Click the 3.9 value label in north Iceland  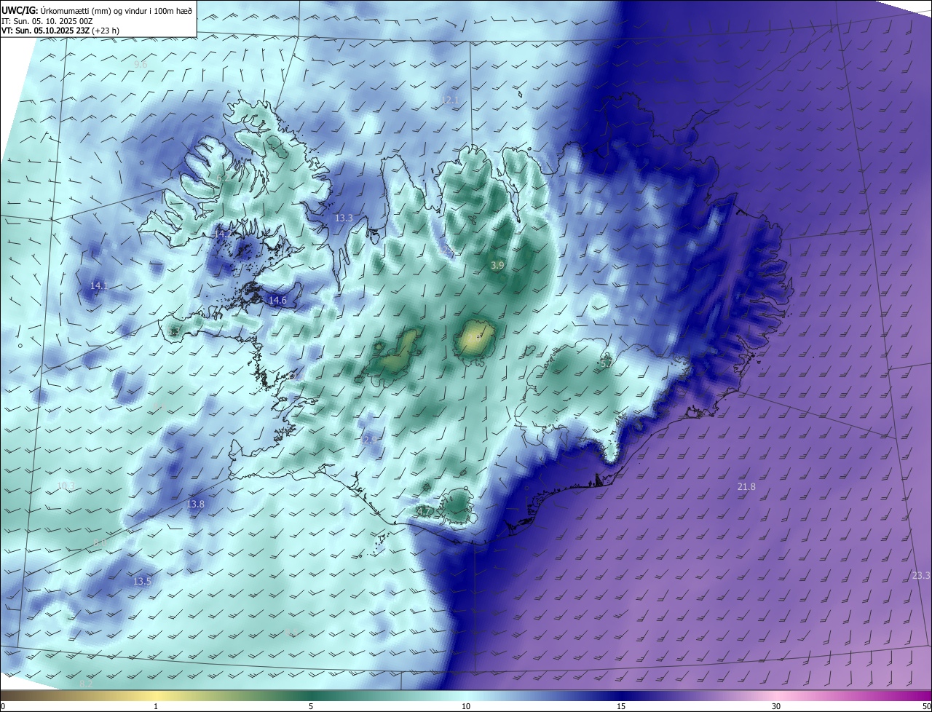(x=497, y=266)
